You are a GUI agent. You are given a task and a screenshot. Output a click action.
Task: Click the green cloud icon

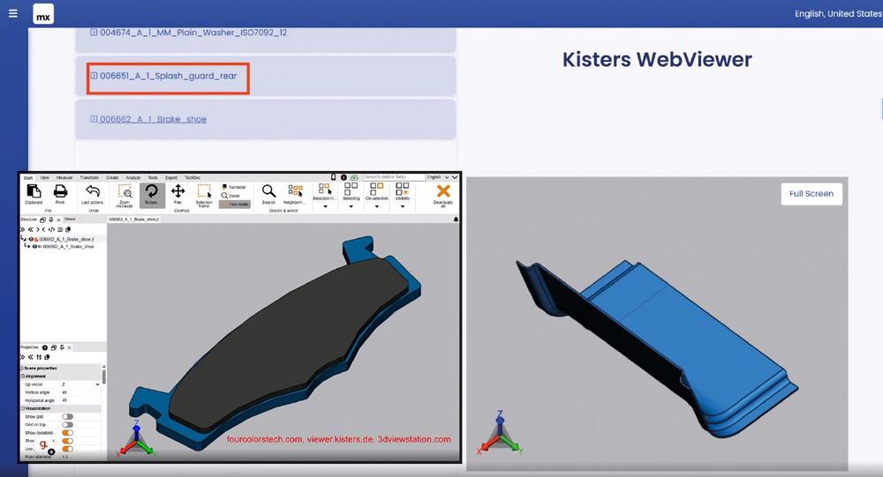click(x=354, y=177)
